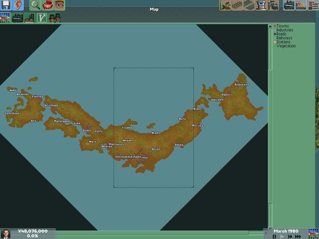Click the Morioka town label
This screenshot has height=239, width=319.
click(x=197, y=126)
